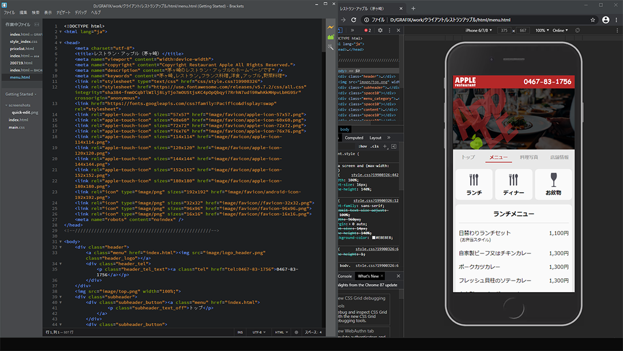
Task: Open the Online network throttling dropdown
Action: click(560, 30)
